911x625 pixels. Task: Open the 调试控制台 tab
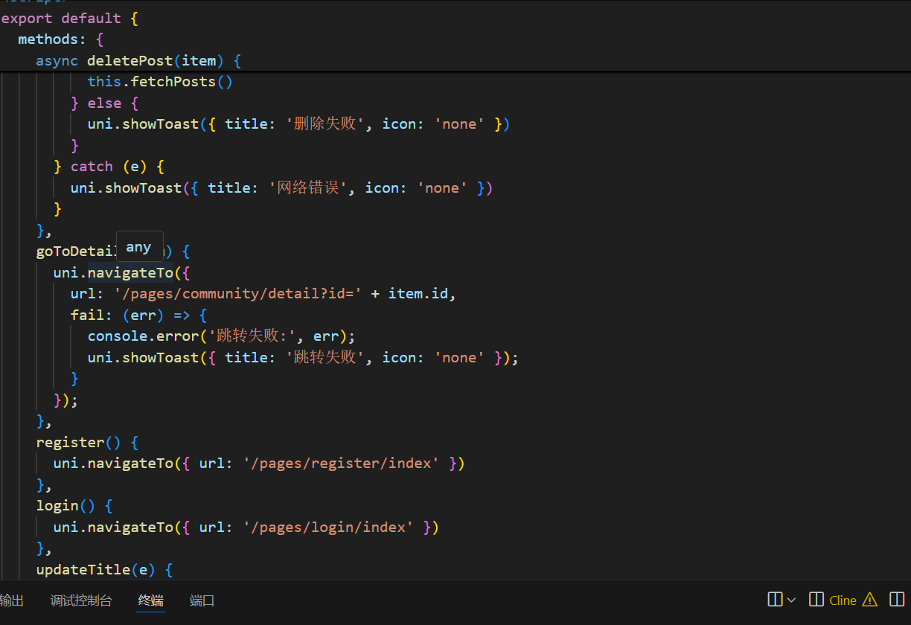tap(81, 600)
